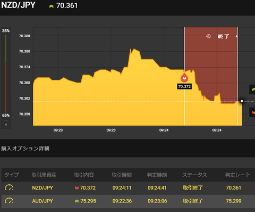Click the 終了 label in the red zone

[x=224, y=36]
